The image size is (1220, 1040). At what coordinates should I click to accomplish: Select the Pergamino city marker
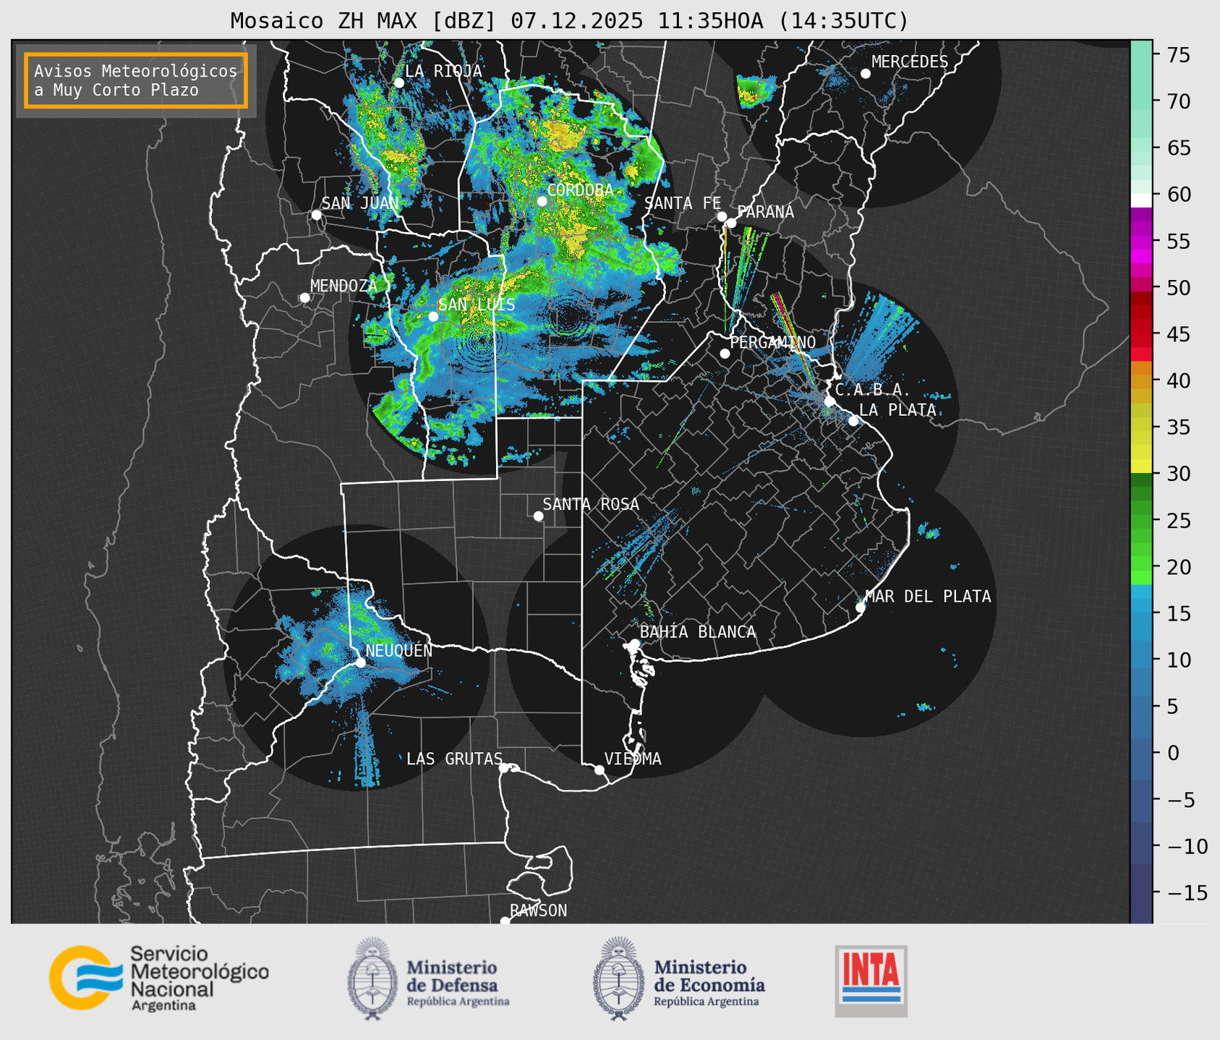[x=725, y=354]
